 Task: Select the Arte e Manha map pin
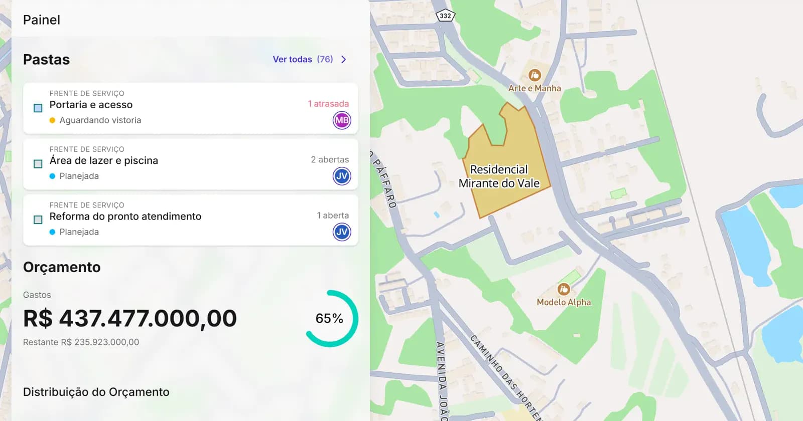coord(534,75)
